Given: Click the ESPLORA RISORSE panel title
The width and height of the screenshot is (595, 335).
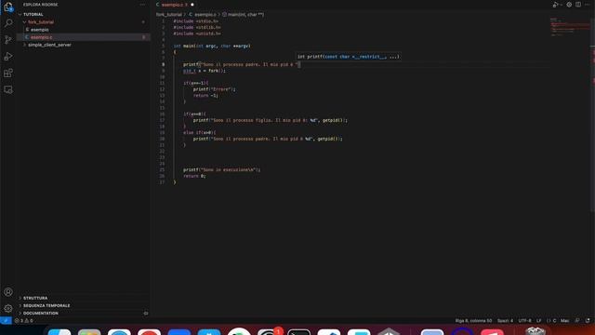Looking at the screenshot, I should point(41,5).
